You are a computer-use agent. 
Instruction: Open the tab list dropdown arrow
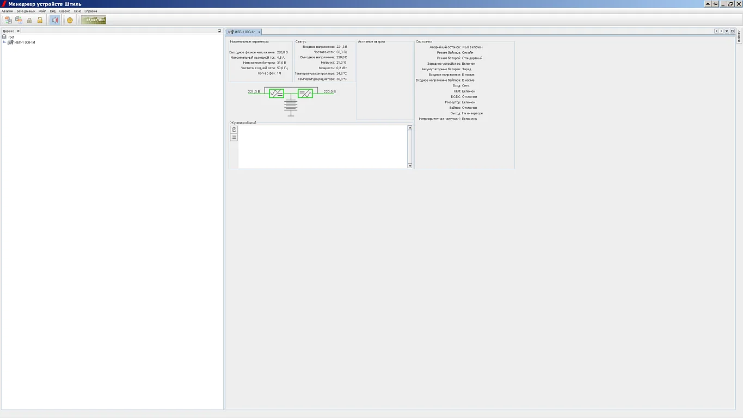coord(727,31)
